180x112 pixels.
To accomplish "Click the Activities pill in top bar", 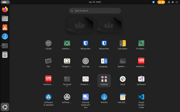I will (5, 2).
